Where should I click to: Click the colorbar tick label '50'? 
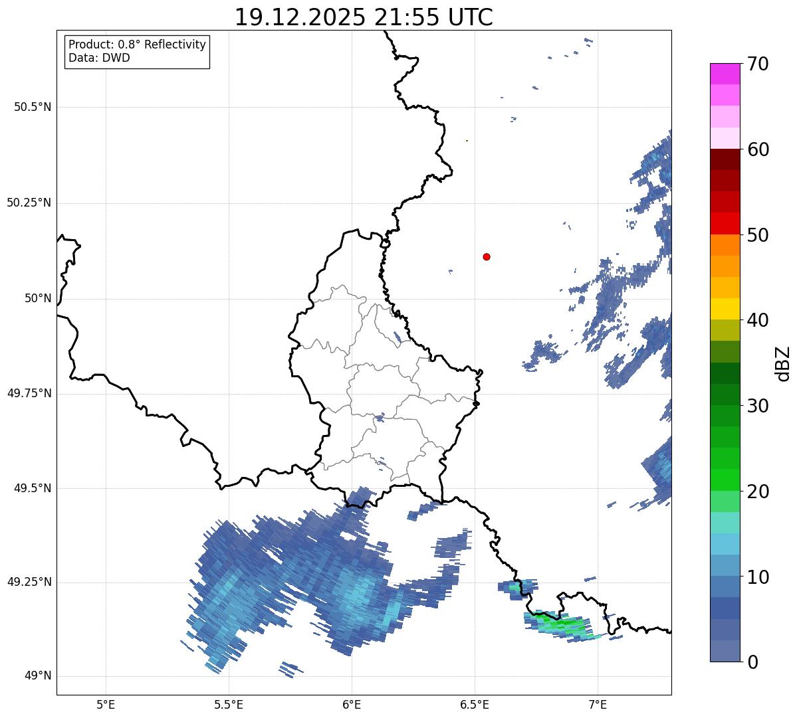[758, 235]
